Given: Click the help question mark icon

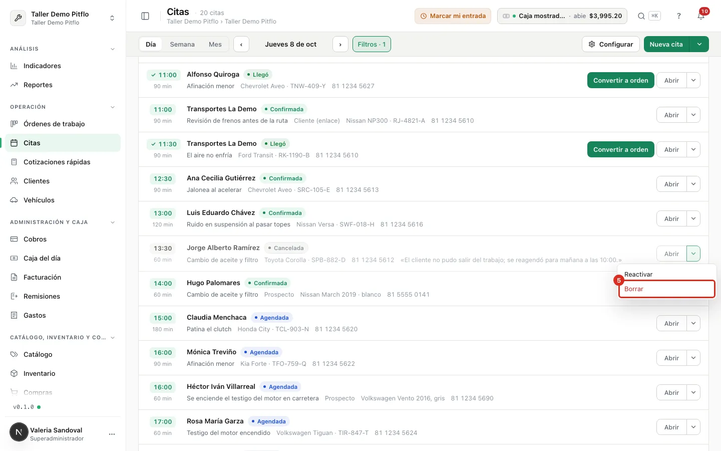Looking at the screenshot, I should tap(679, 16).
